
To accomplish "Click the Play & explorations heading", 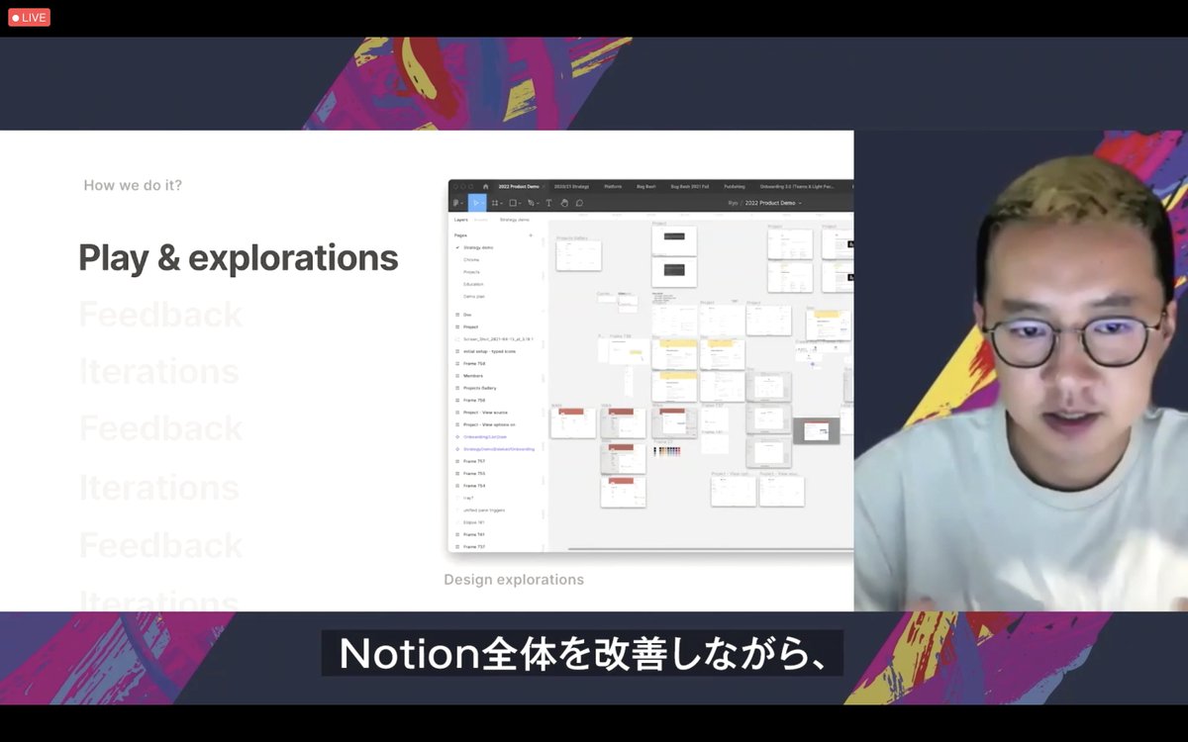I will [239, 257].
